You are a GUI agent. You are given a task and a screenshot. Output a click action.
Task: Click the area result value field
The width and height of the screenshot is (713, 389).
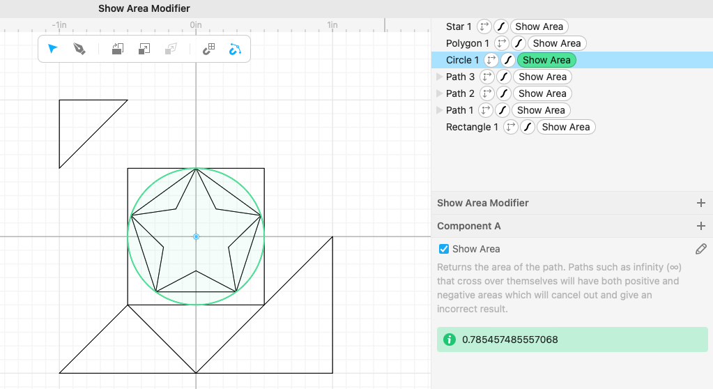pyautogui.click(x=572, y=340)
